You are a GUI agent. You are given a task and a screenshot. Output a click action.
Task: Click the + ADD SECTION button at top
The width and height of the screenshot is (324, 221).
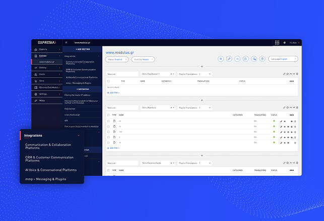point(82,49)
